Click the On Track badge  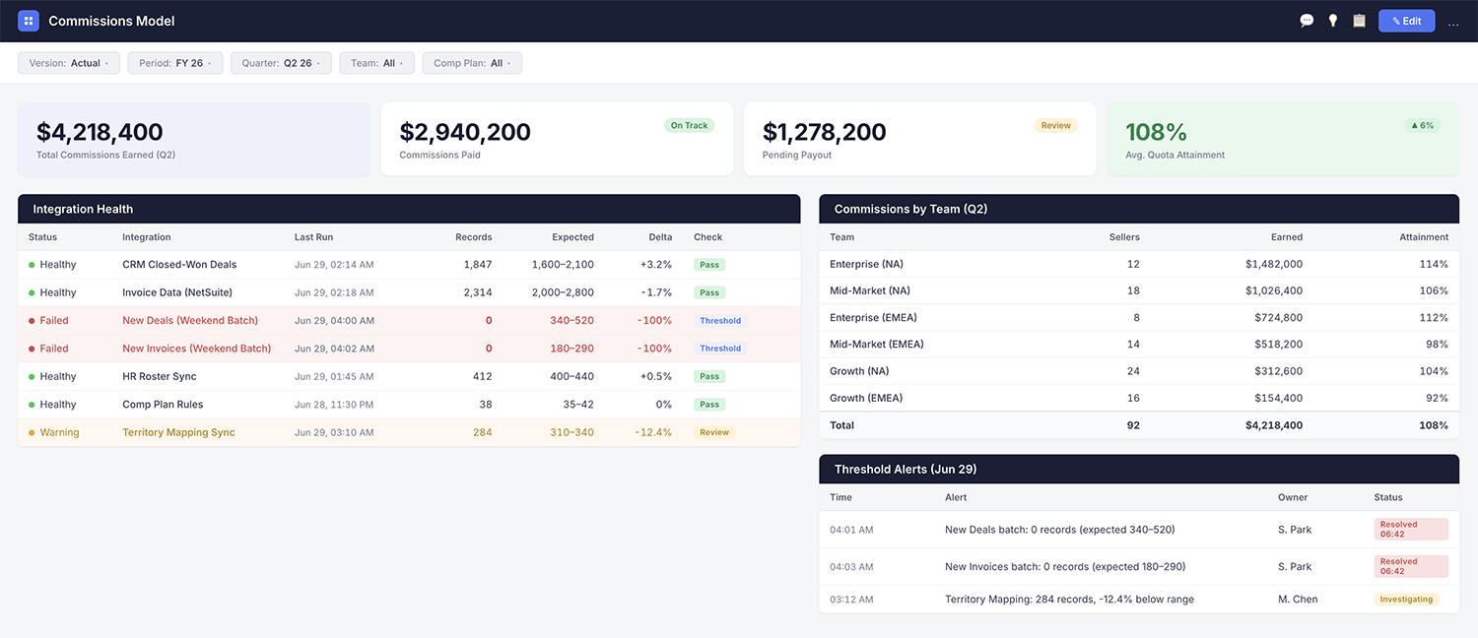(690, 126)
